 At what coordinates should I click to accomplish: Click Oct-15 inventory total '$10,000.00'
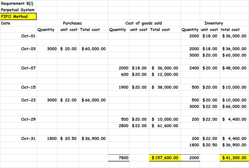pos(234,87)
